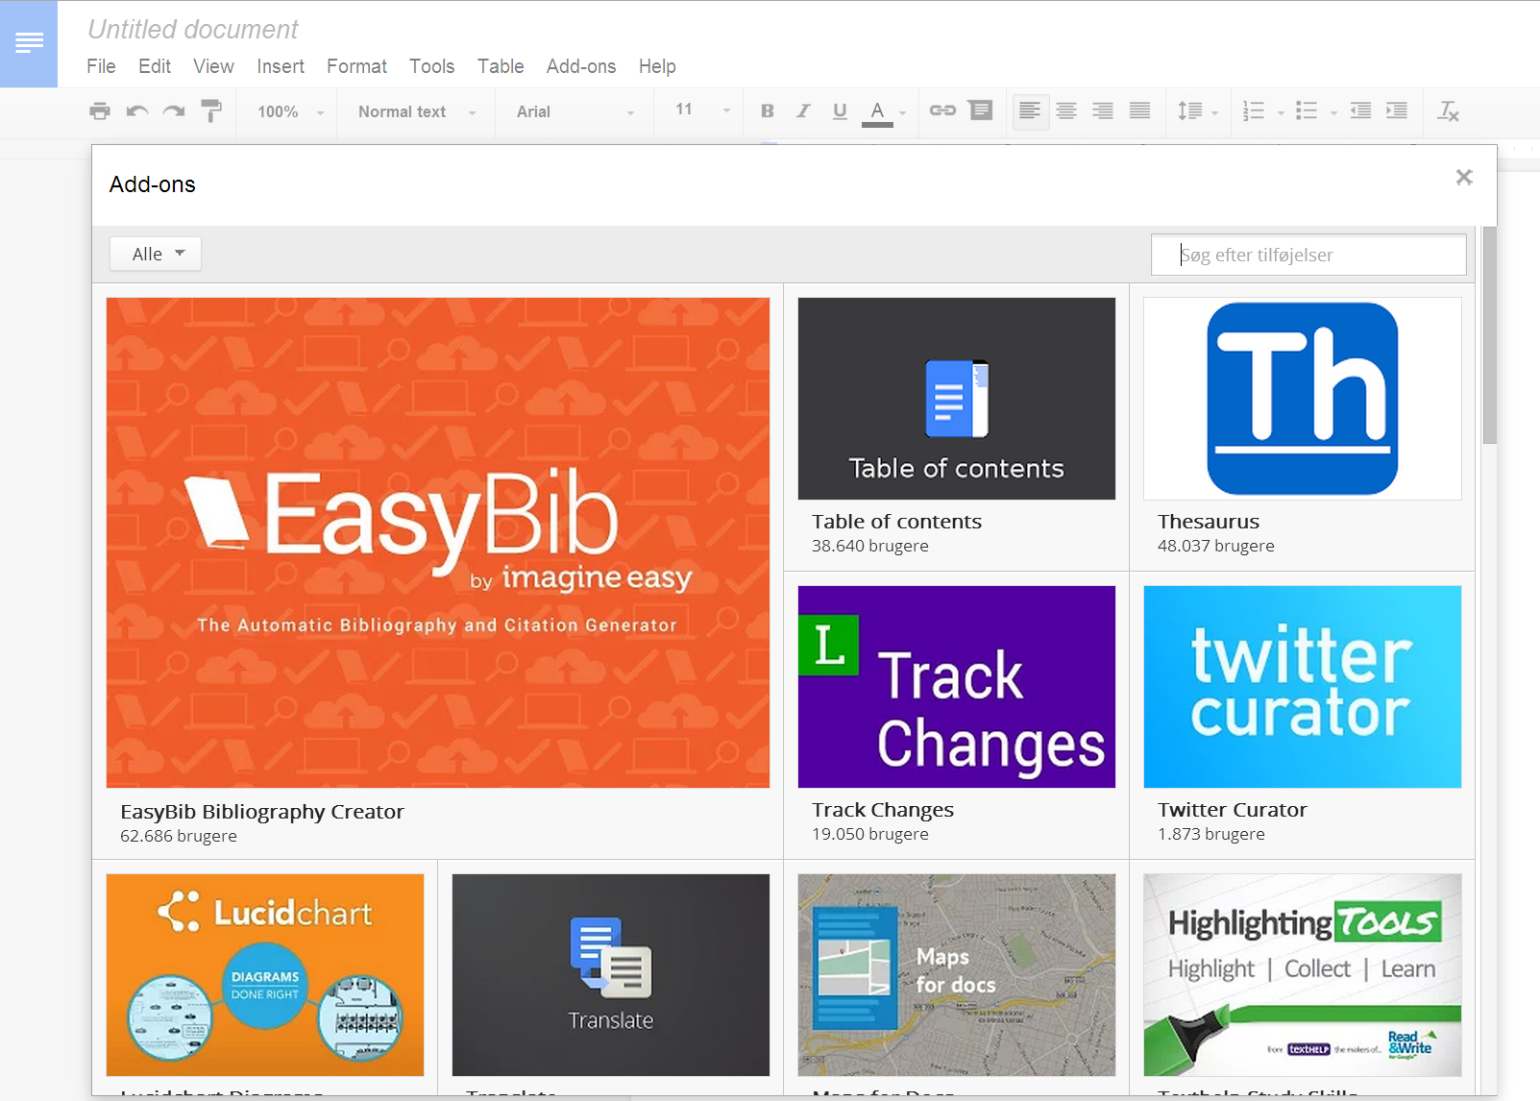Click the numbered list icon
The width and height of the screenshot is (1540, 1101).
(x=1254, y=111)
